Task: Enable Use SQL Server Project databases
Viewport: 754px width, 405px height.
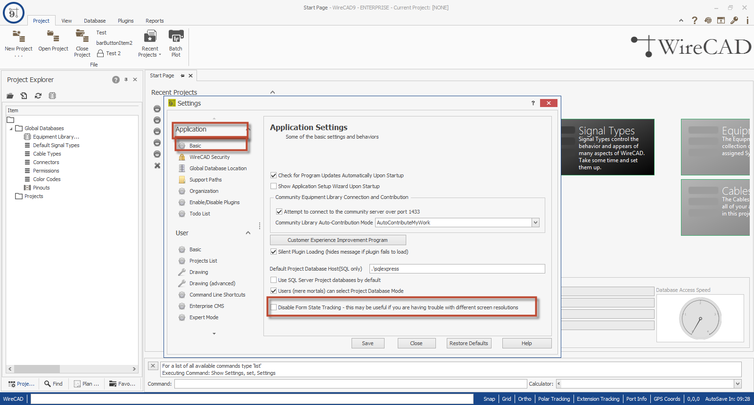Action: 273,280
